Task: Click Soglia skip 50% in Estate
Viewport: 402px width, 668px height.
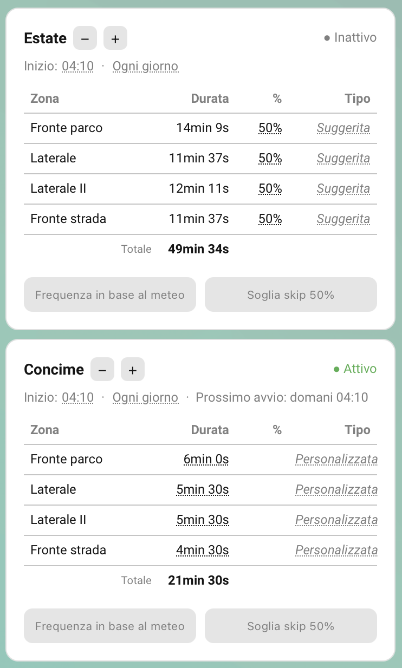Action: pos(291,294)
